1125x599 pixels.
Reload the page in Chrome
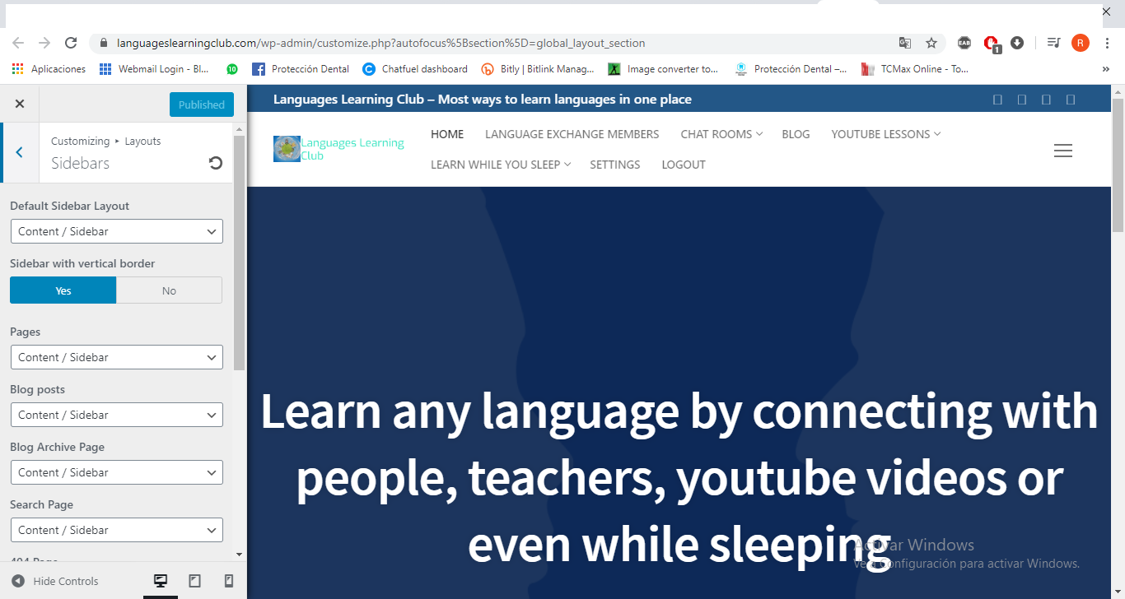[x=71, y=43]
